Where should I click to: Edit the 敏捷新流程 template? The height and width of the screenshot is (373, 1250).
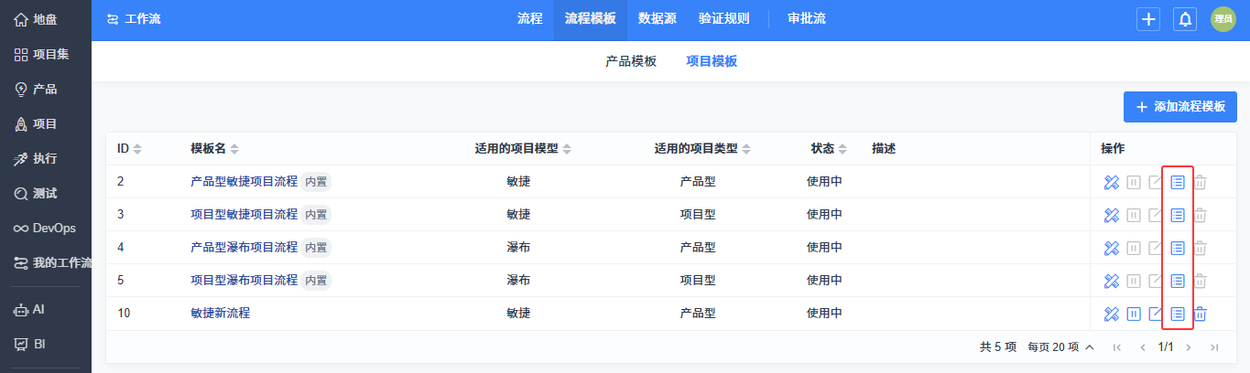1156,314
